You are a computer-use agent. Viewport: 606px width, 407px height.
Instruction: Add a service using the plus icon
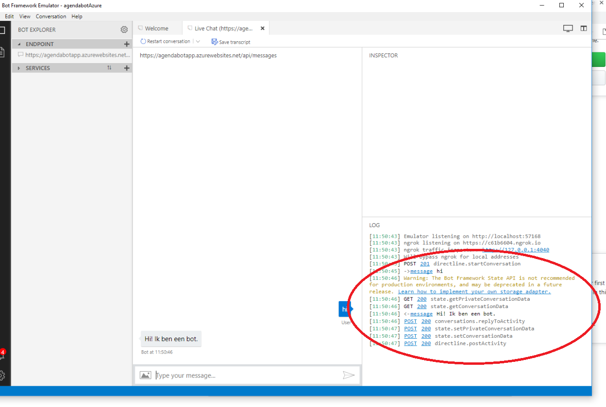127,68
